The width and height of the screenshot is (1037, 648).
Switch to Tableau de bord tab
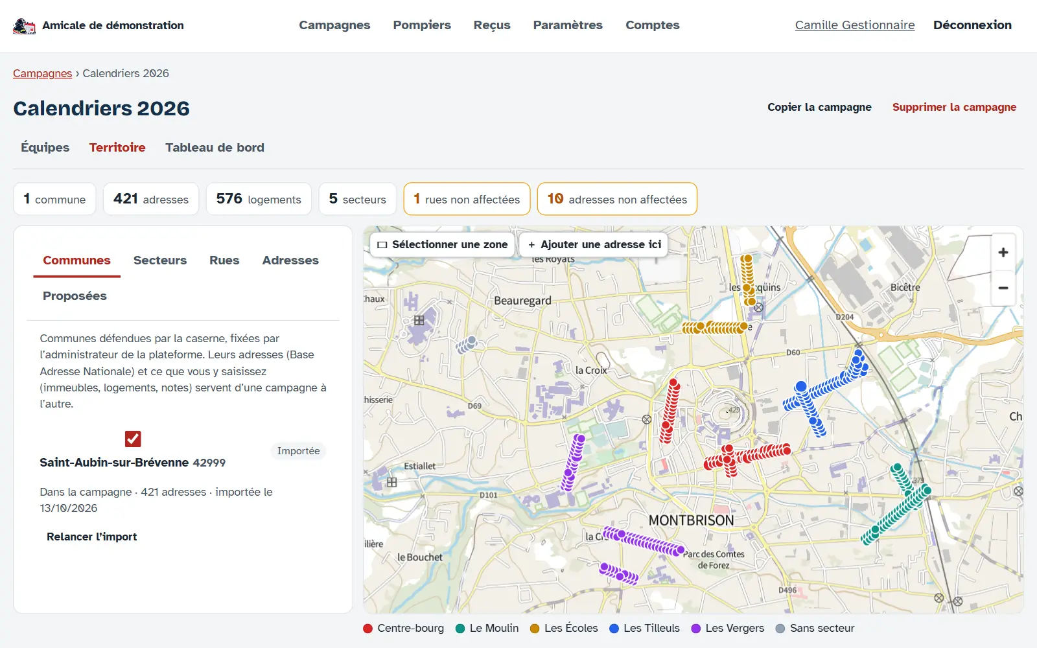coord(215,147)
